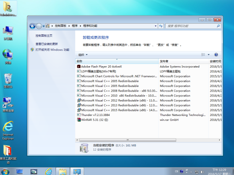Select 程序和功能 in the address breadcrumb
Screen dimensions: 234x175
pyautogui.click(x=90, y=26)
